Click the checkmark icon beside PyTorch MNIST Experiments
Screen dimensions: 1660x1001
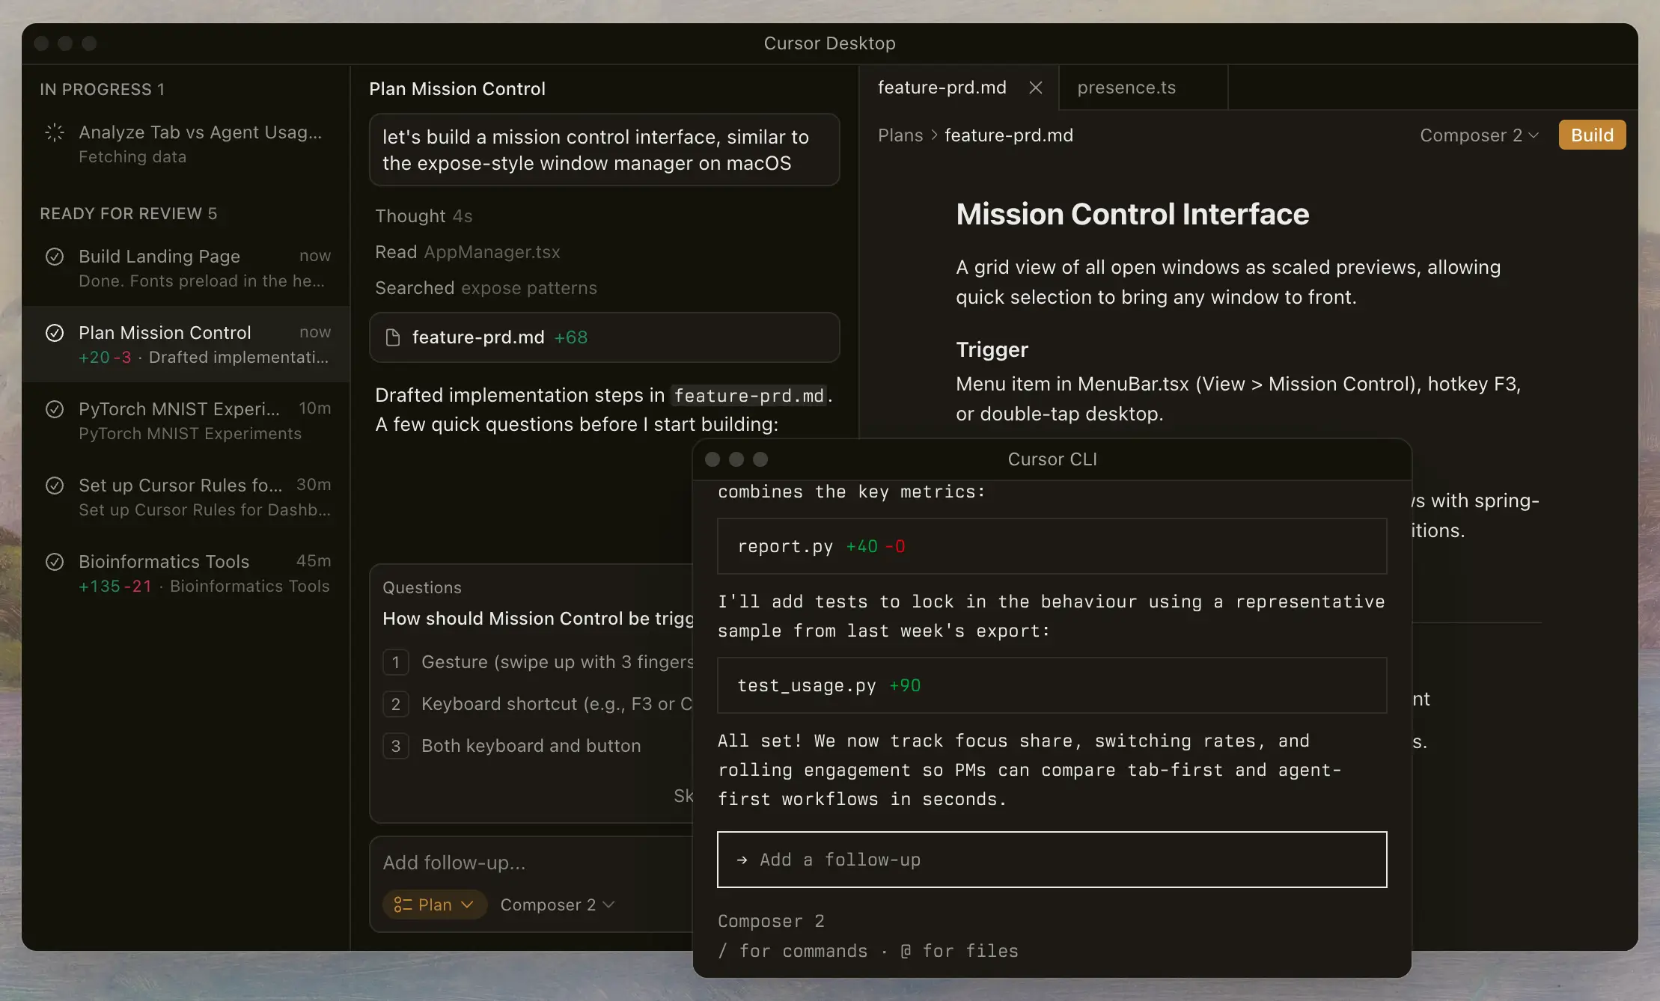coord(55,409)
